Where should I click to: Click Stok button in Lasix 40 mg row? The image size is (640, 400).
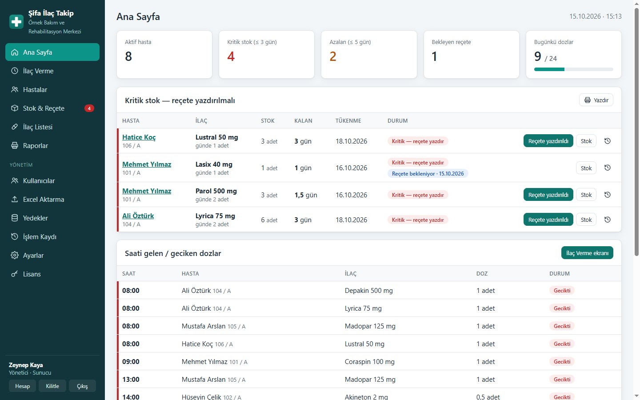[586, 168]
